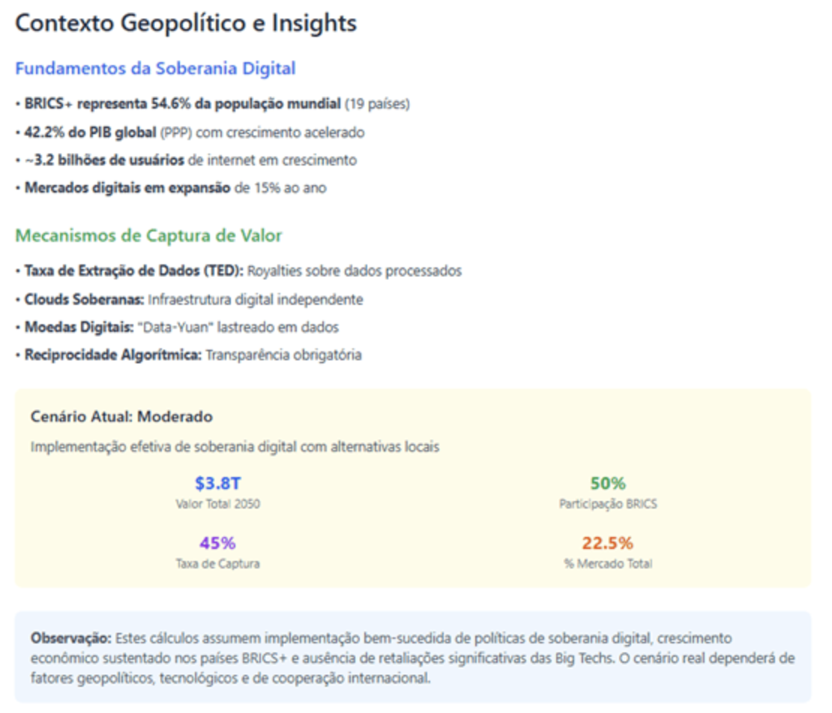The image size is (832, 713).
Task: Select the 'Valor Total 2050' label
Action: tap(218, 503)
